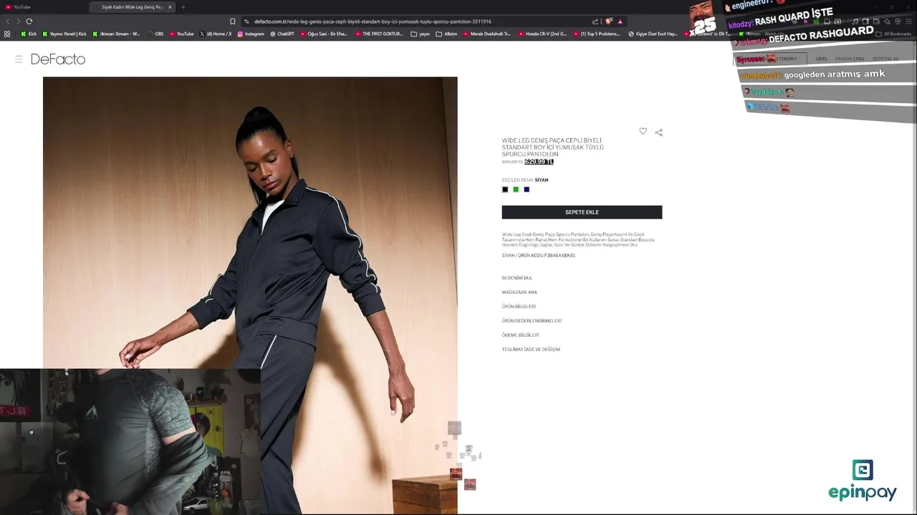Click the DeFacto logo
The width and height of the screenshot is (917, 515).
pos(58,59)
